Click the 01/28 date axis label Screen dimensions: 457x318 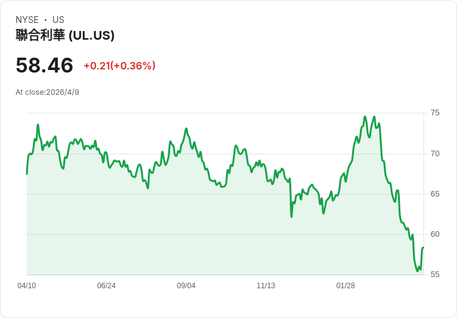tap(346, 286)
